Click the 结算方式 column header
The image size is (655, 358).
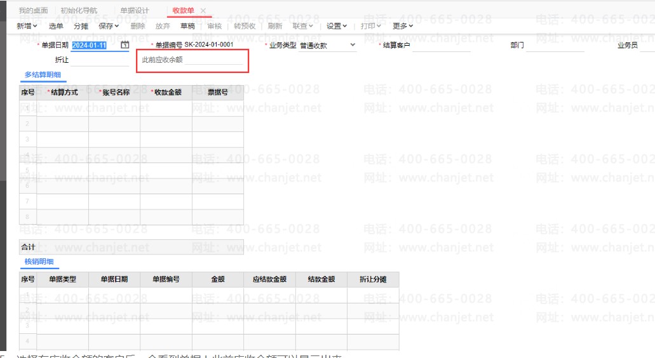[63, 92]
